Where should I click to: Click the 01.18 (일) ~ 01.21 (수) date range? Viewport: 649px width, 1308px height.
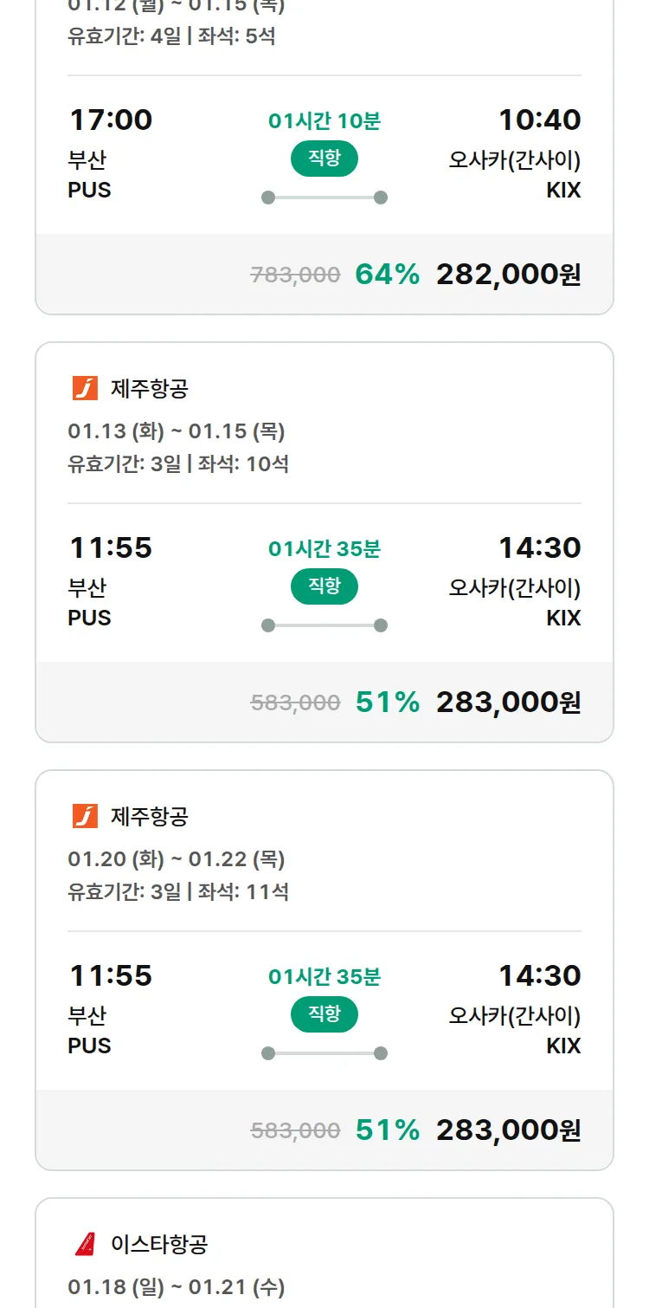177,1287
